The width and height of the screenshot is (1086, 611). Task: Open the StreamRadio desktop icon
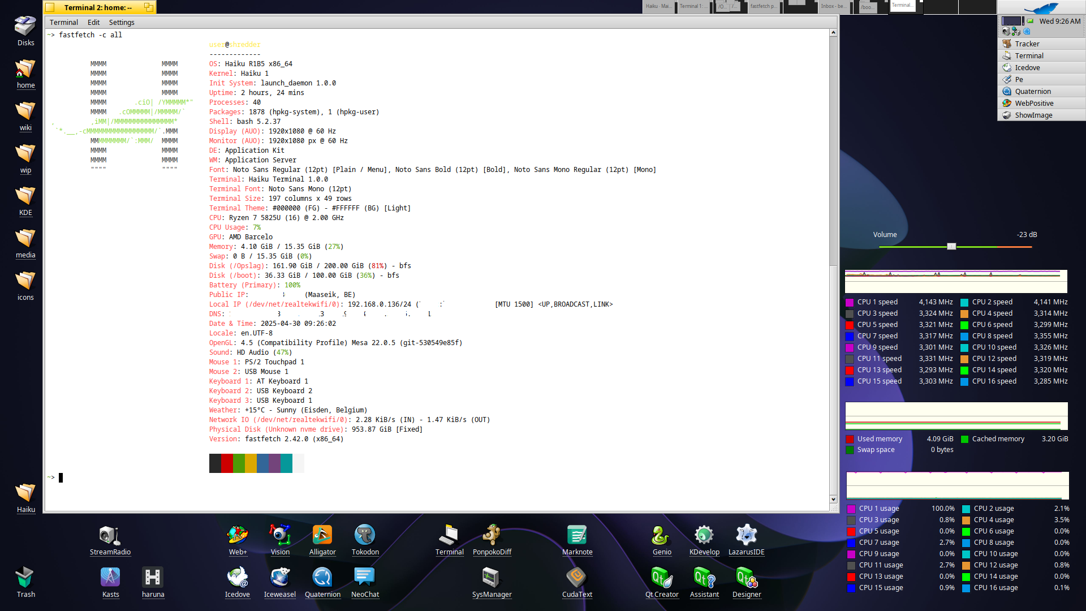pos(110,536)
